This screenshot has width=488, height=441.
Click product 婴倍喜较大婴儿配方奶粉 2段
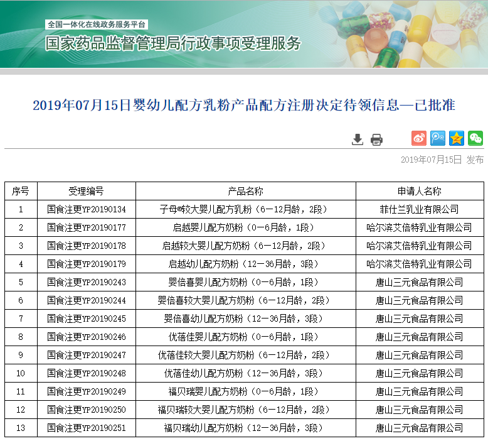point(246,300)
